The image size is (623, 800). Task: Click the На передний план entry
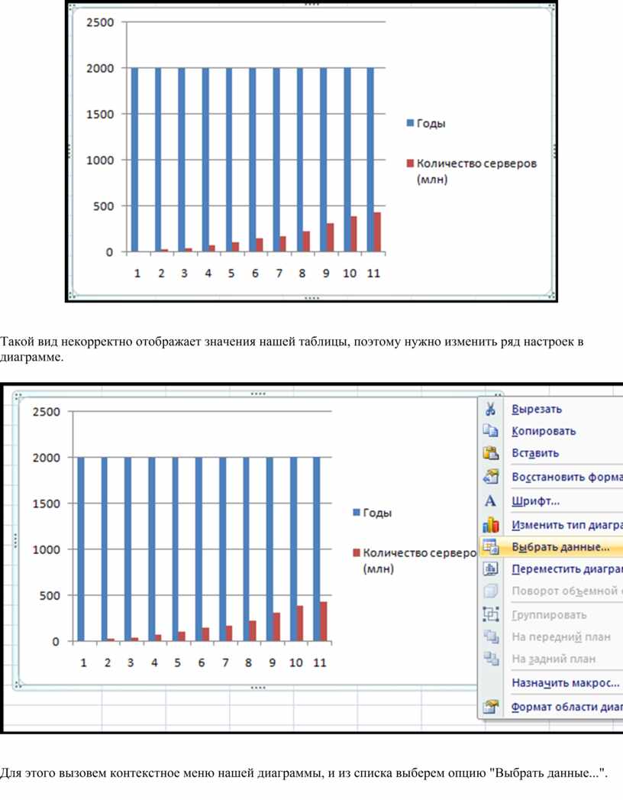tap(561, 636)
